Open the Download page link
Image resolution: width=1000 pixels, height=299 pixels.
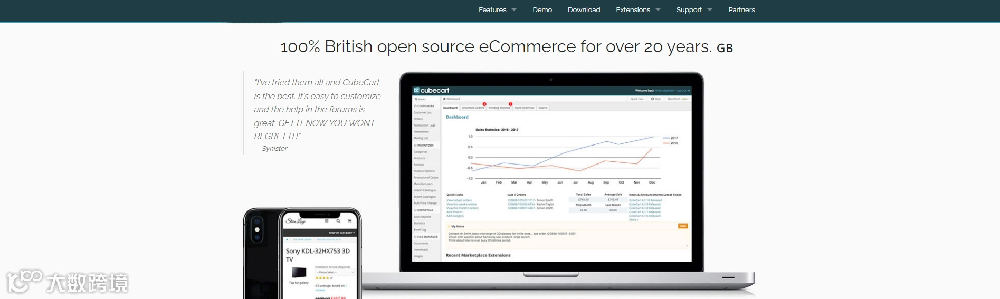(x=584, y=9)
